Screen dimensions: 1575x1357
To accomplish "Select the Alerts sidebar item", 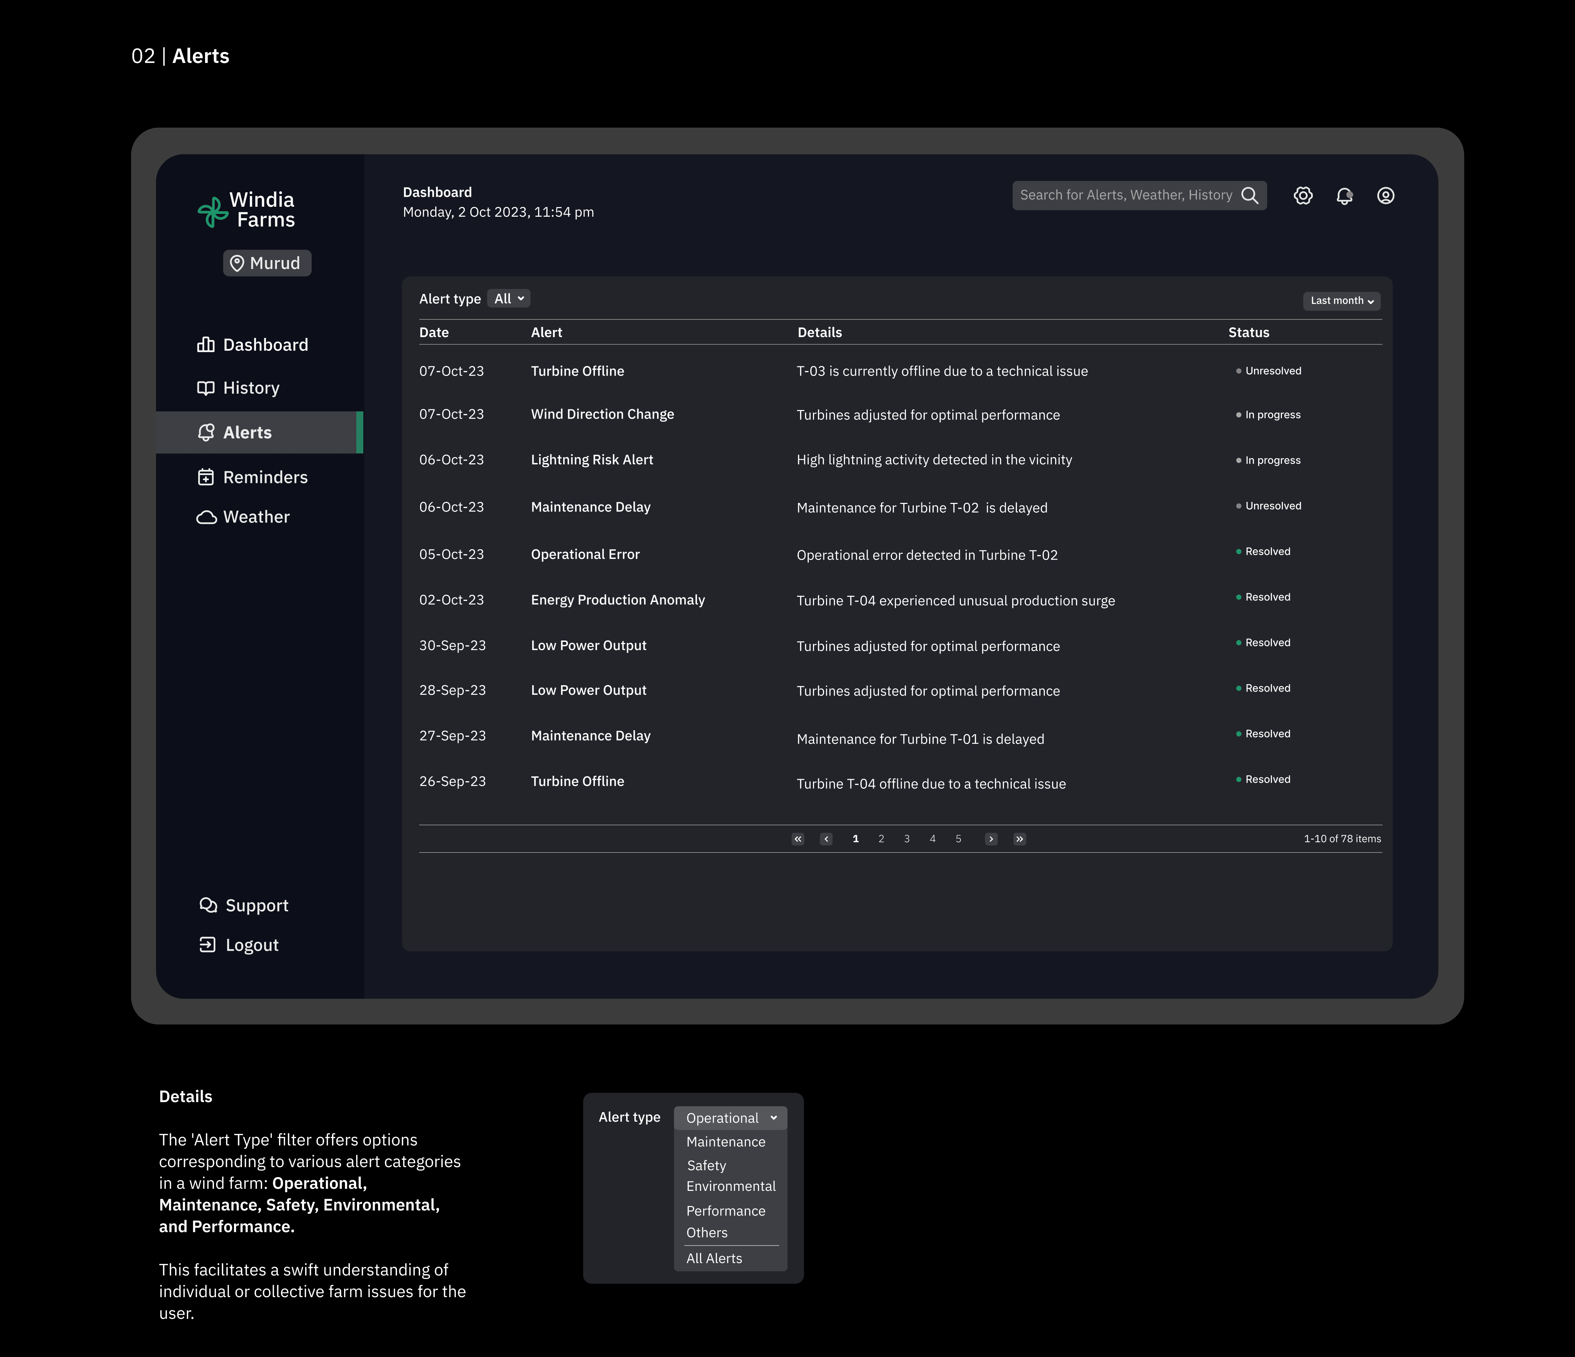I will (x=259, y=432).
